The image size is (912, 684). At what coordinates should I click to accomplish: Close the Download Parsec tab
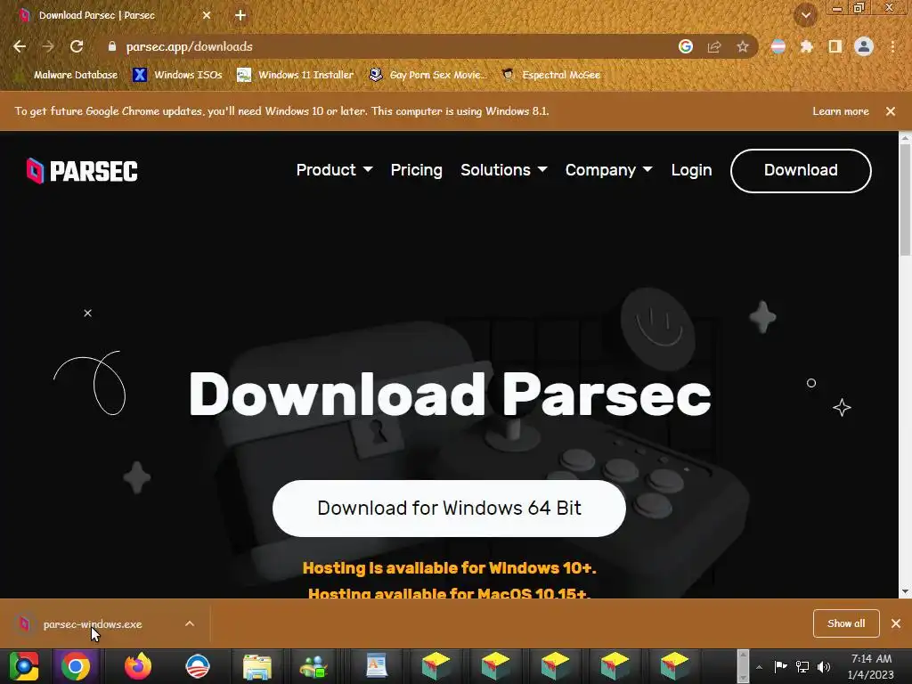207,16
